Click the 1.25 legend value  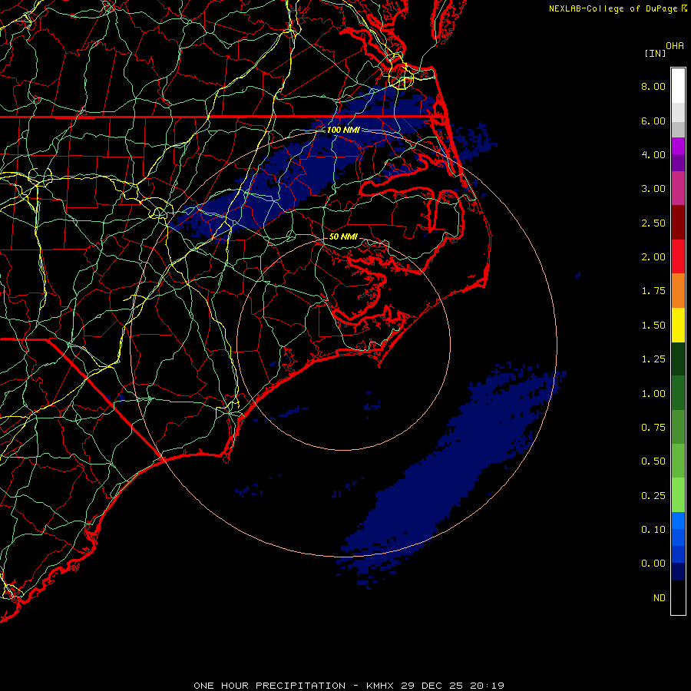pos(653,359)
